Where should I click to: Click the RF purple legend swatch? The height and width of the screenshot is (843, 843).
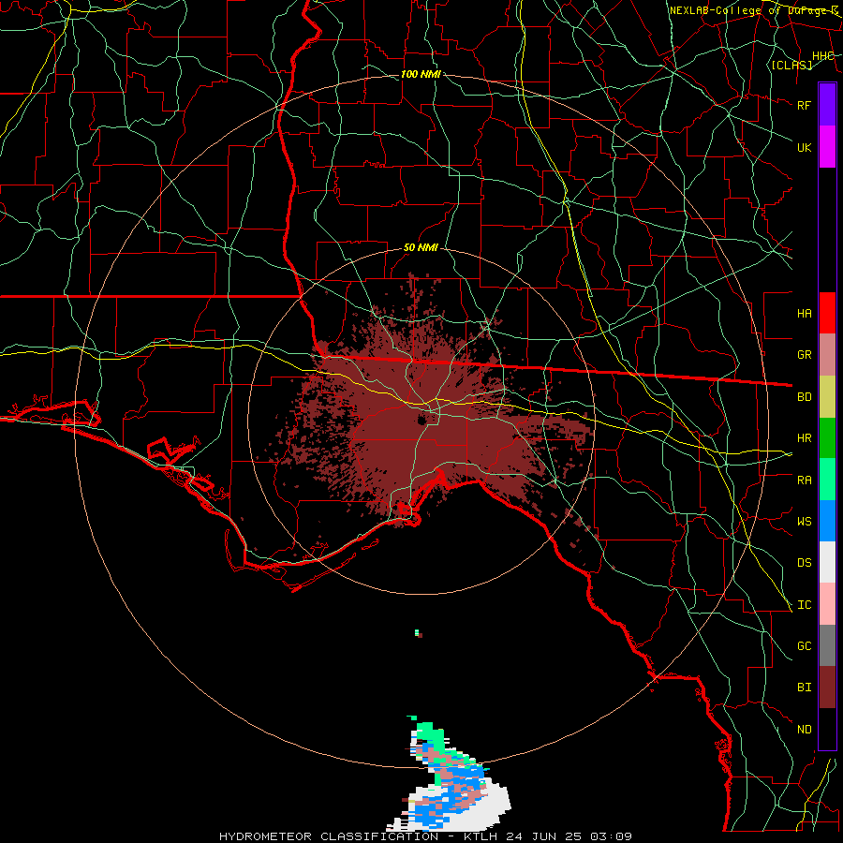pyautogui.click(x=827, y=105)
